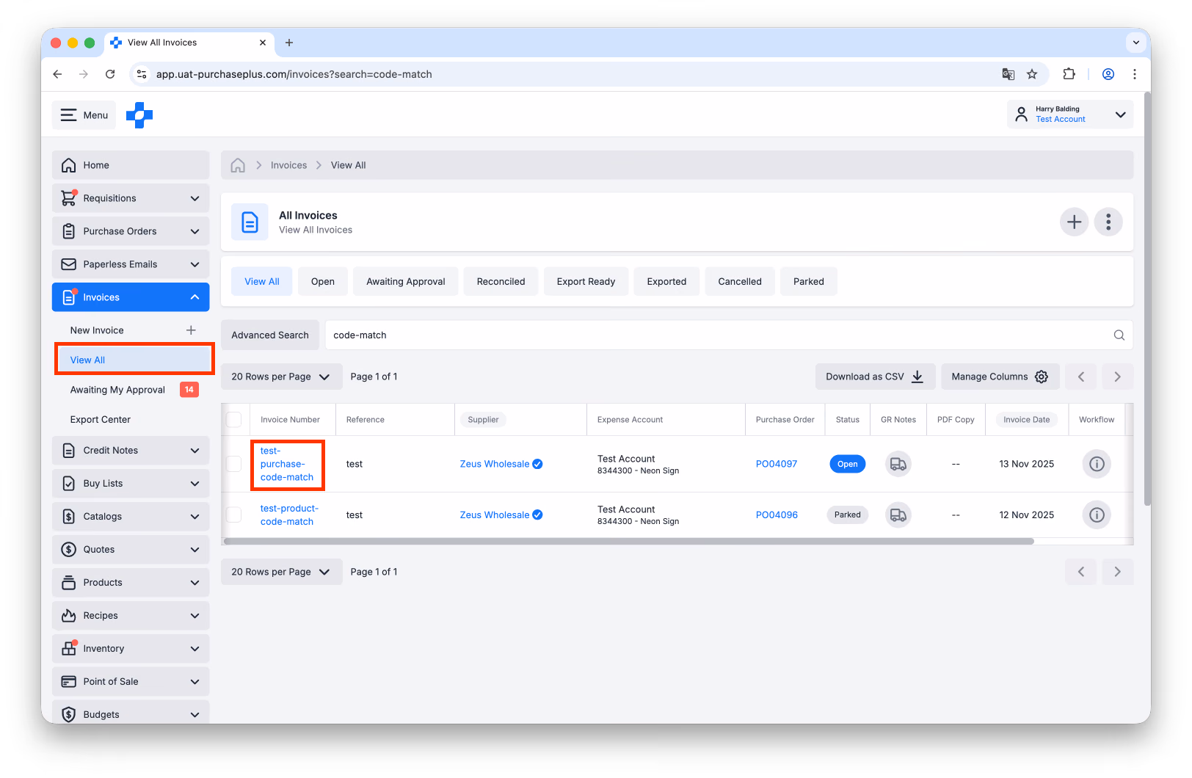Toggle the select-all checkbox in table header
Screen dimensions: 1192x778
pyautogui.click(x=234, y=420)
